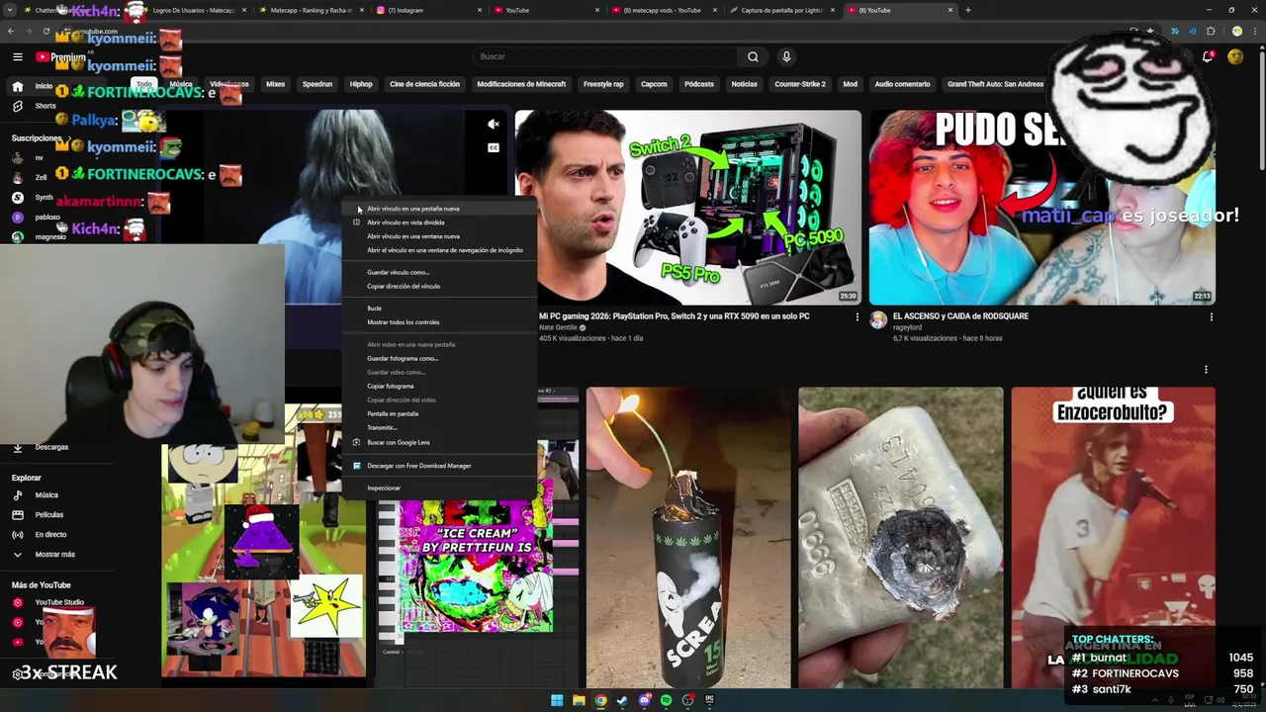Image resolution: width=1266 pixels, height=712 pixels.
Task: Select the Cine de ciencia ficción chip
Action: (424, 84)
